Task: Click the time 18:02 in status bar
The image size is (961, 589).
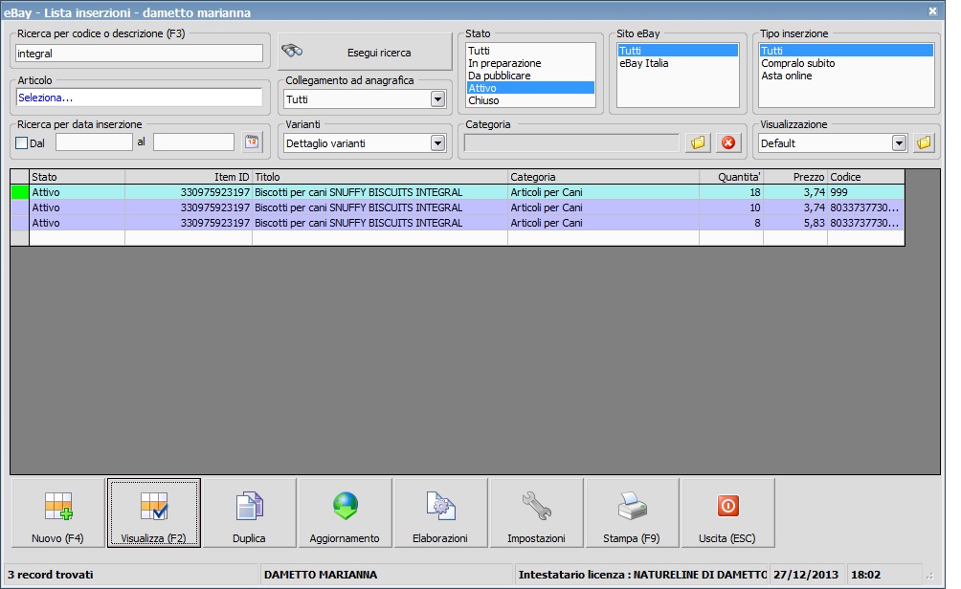Action: [865, 575]
